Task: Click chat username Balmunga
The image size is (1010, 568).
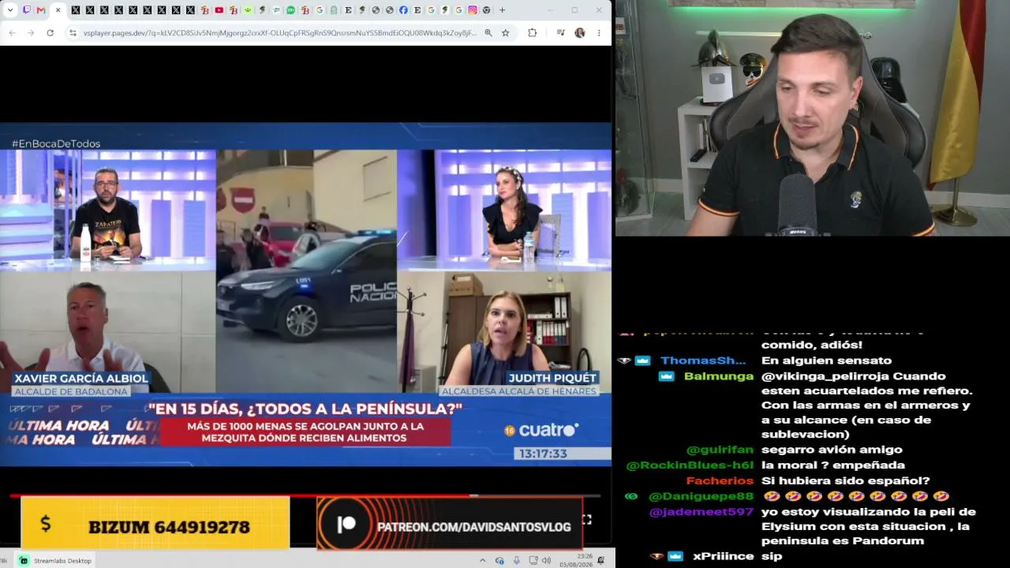Action: click(719, 376)
